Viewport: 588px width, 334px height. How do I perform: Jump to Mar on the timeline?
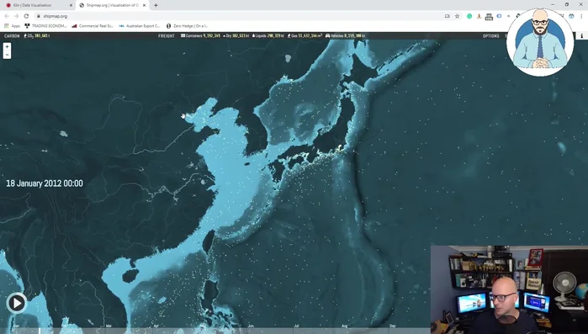click(x=109, y=326)
